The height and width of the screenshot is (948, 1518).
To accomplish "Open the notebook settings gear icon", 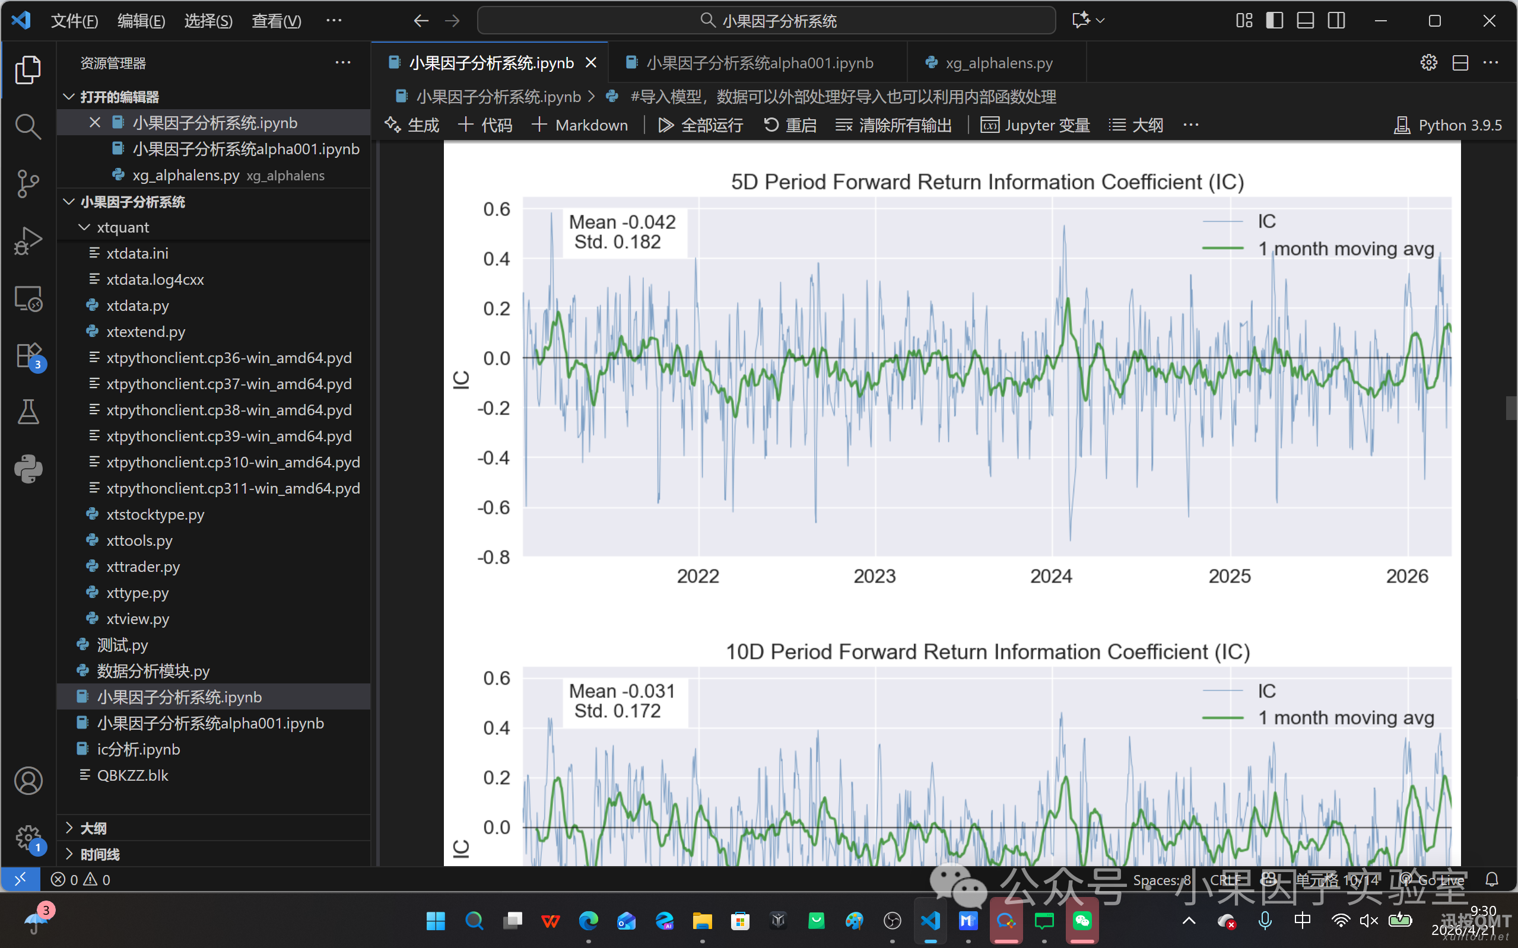I will 1428,63.
